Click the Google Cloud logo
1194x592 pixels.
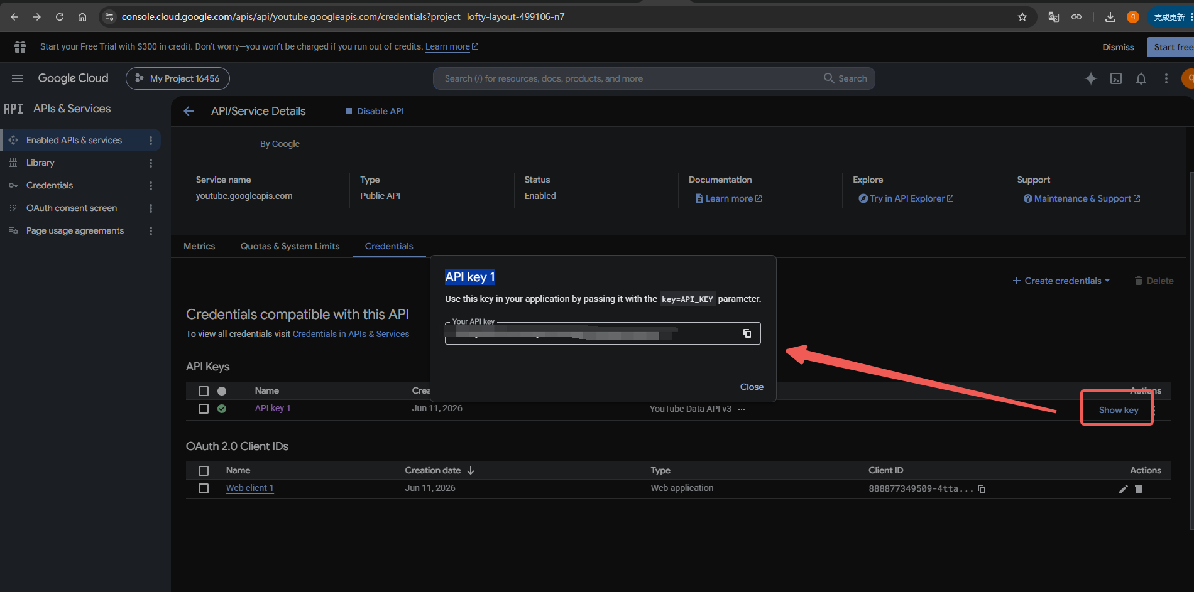coord(74,78)
